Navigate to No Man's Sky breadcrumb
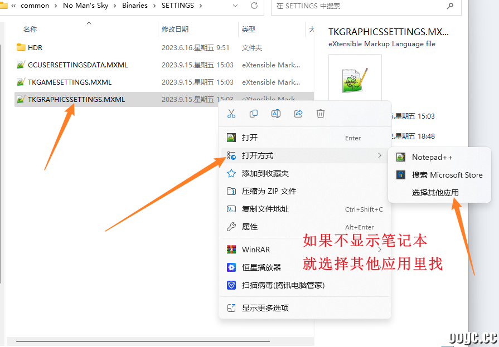Screen dimensions: 499x347 [86, 6]
